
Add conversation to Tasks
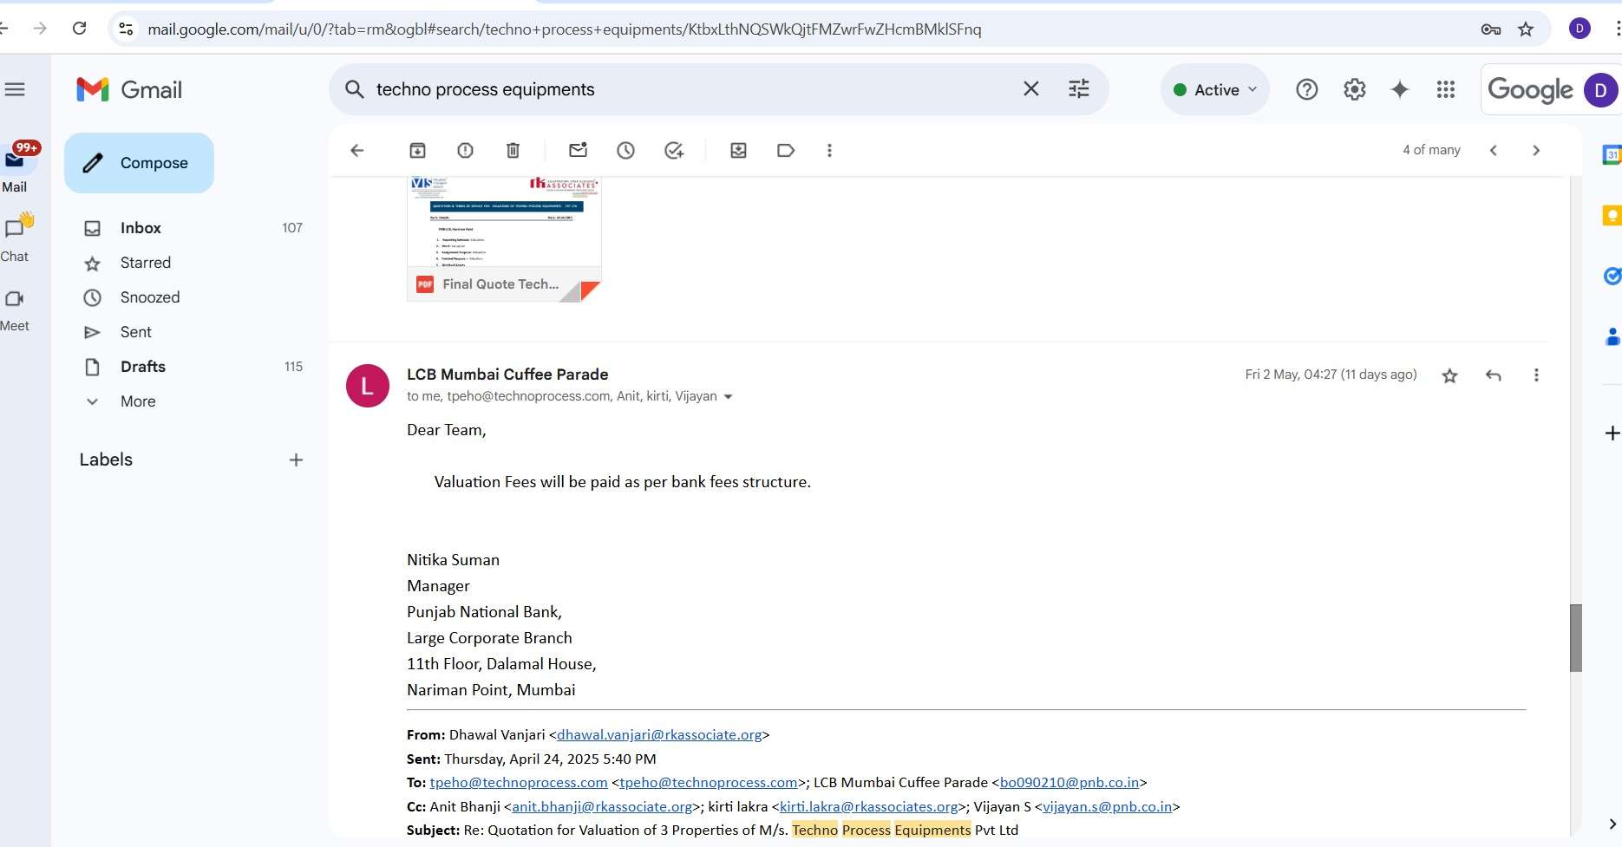tap(674, 150)
